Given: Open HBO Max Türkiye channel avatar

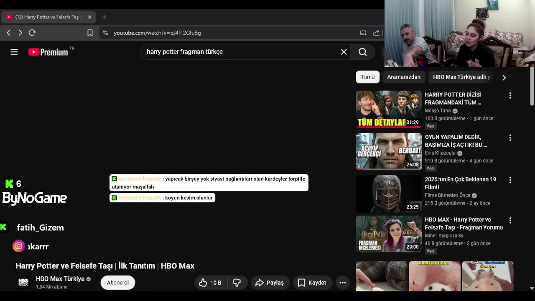Looking at the screenshot, I should 23,283.
